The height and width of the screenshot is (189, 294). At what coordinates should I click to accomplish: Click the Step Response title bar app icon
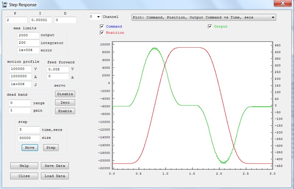coord(4,4)
